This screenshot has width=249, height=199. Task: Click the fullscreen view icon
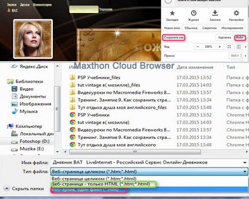click(x=229, y=47)
